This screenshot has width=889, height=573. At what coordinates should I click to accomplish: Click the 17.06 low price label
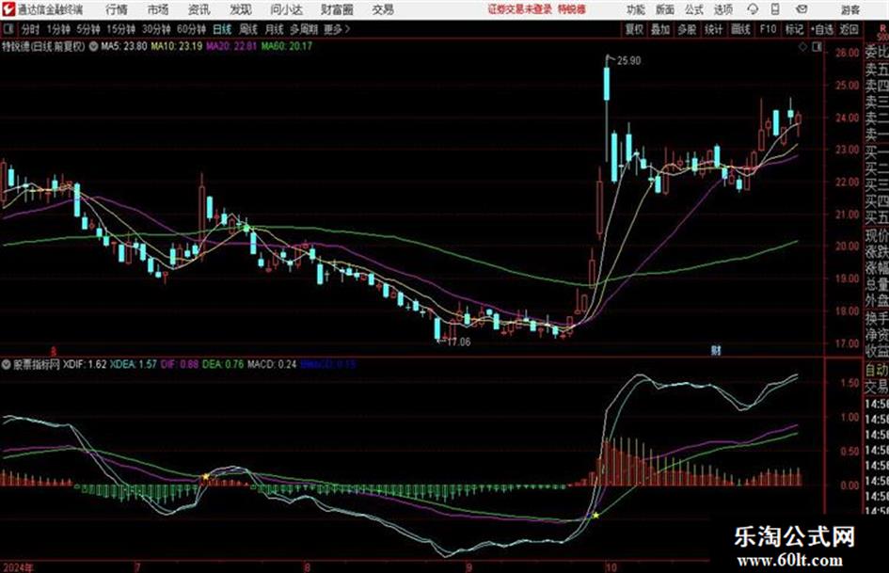pos(459,342)
